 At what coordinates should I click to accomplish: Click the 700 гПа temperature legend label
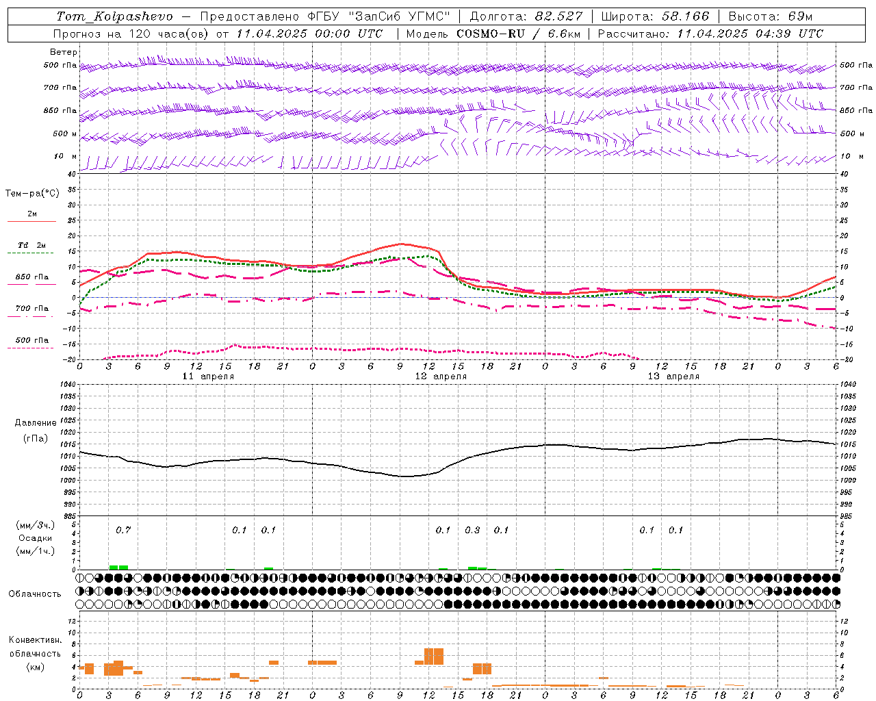[x=32, y=309]
